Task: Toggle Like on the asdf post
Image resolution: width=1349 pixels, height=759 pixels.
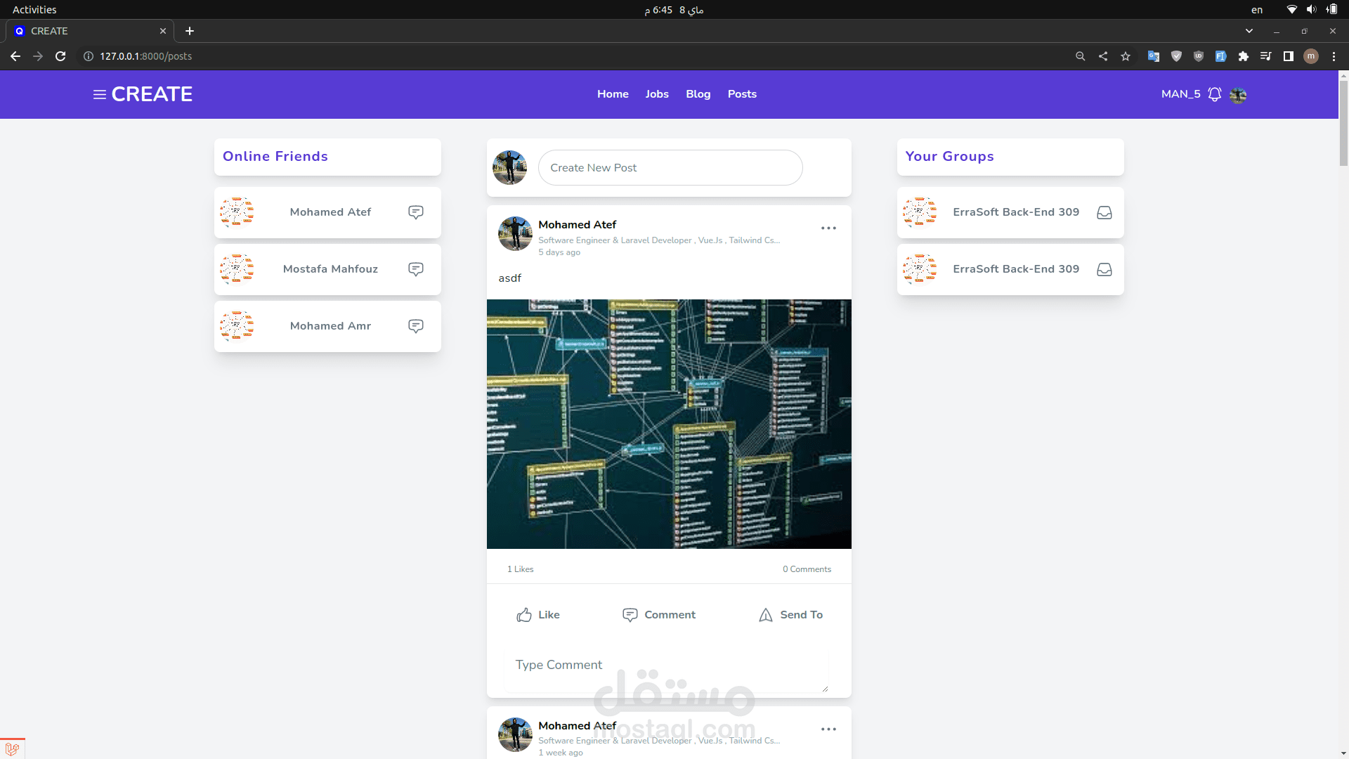Action: pos(538,615)
